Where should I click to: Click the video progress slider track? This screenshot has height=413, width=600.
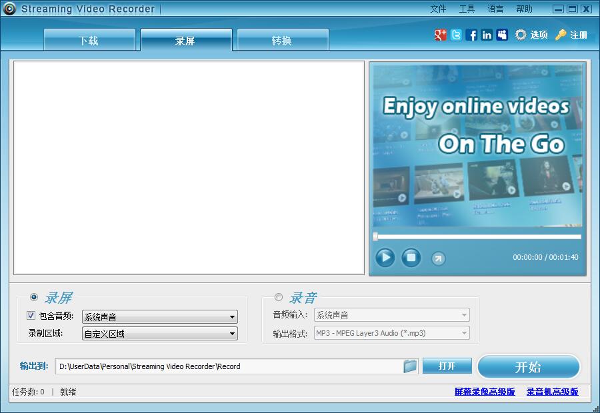pyautogui.click(x=477, y=236)
